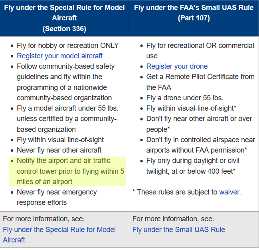Click "Get a Remote Pilot Certificate" bullet text
Screen dimensions: 259x250
coord(200,77)
